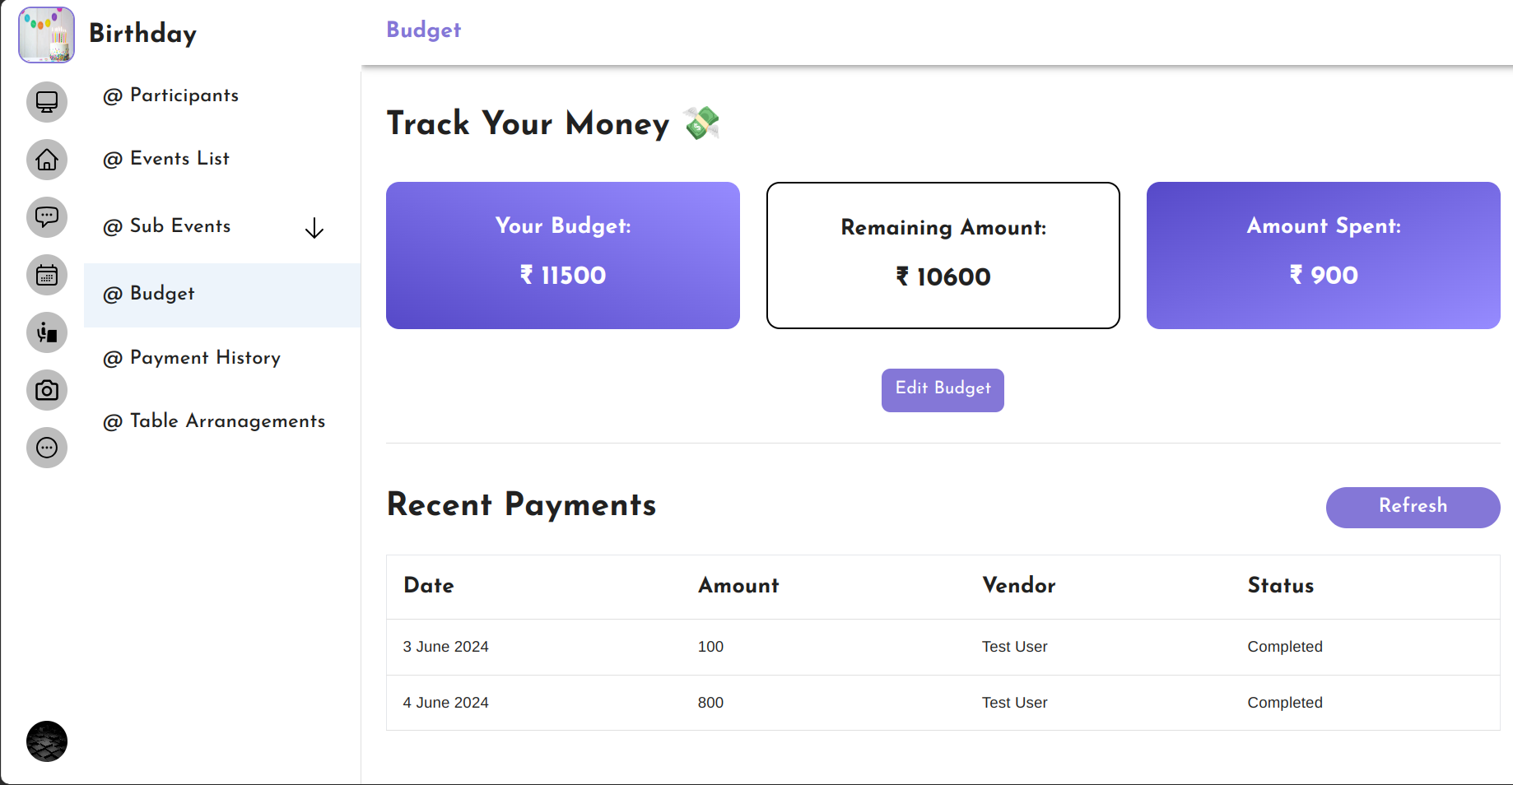Refresh the Recent Payments list

tap(1413, 507)
